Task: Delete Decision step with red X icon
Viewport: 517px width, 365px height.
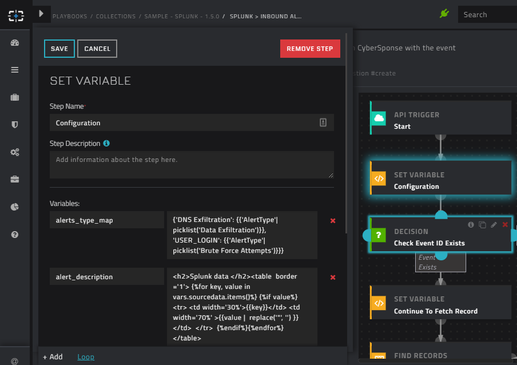Action: (505, 225)
